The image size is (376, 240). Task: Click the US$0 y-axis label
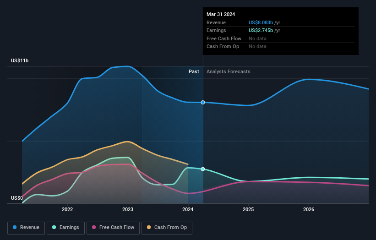tap(17, 198)
